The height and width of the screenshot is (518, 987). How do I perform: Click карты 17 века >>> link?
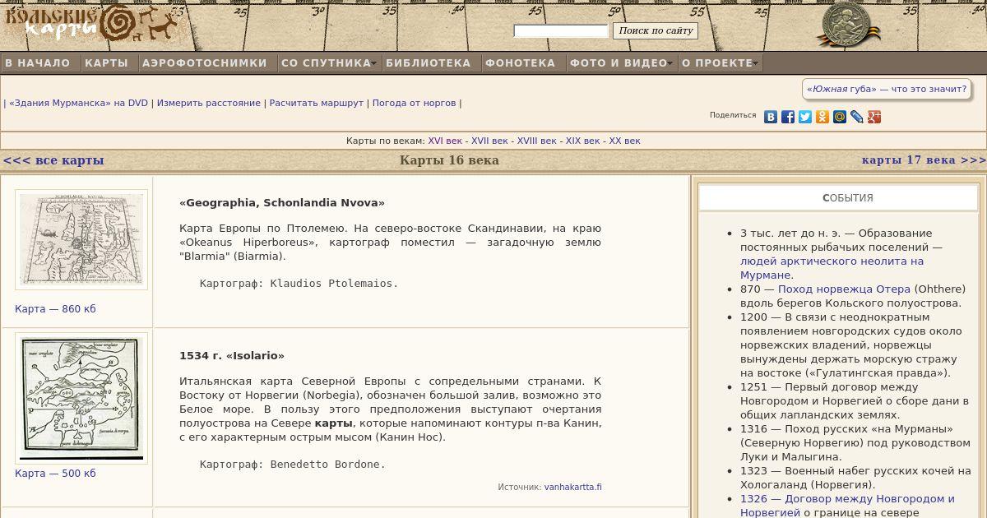[x=924, y=160]
